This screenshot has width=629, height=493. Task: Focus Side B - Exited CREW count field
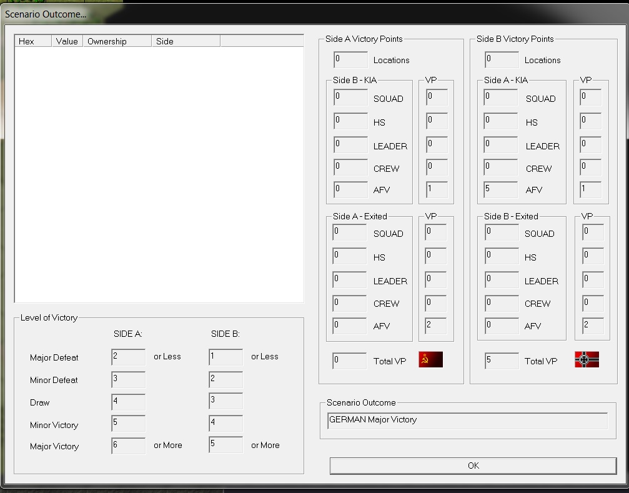coord(502,303)
